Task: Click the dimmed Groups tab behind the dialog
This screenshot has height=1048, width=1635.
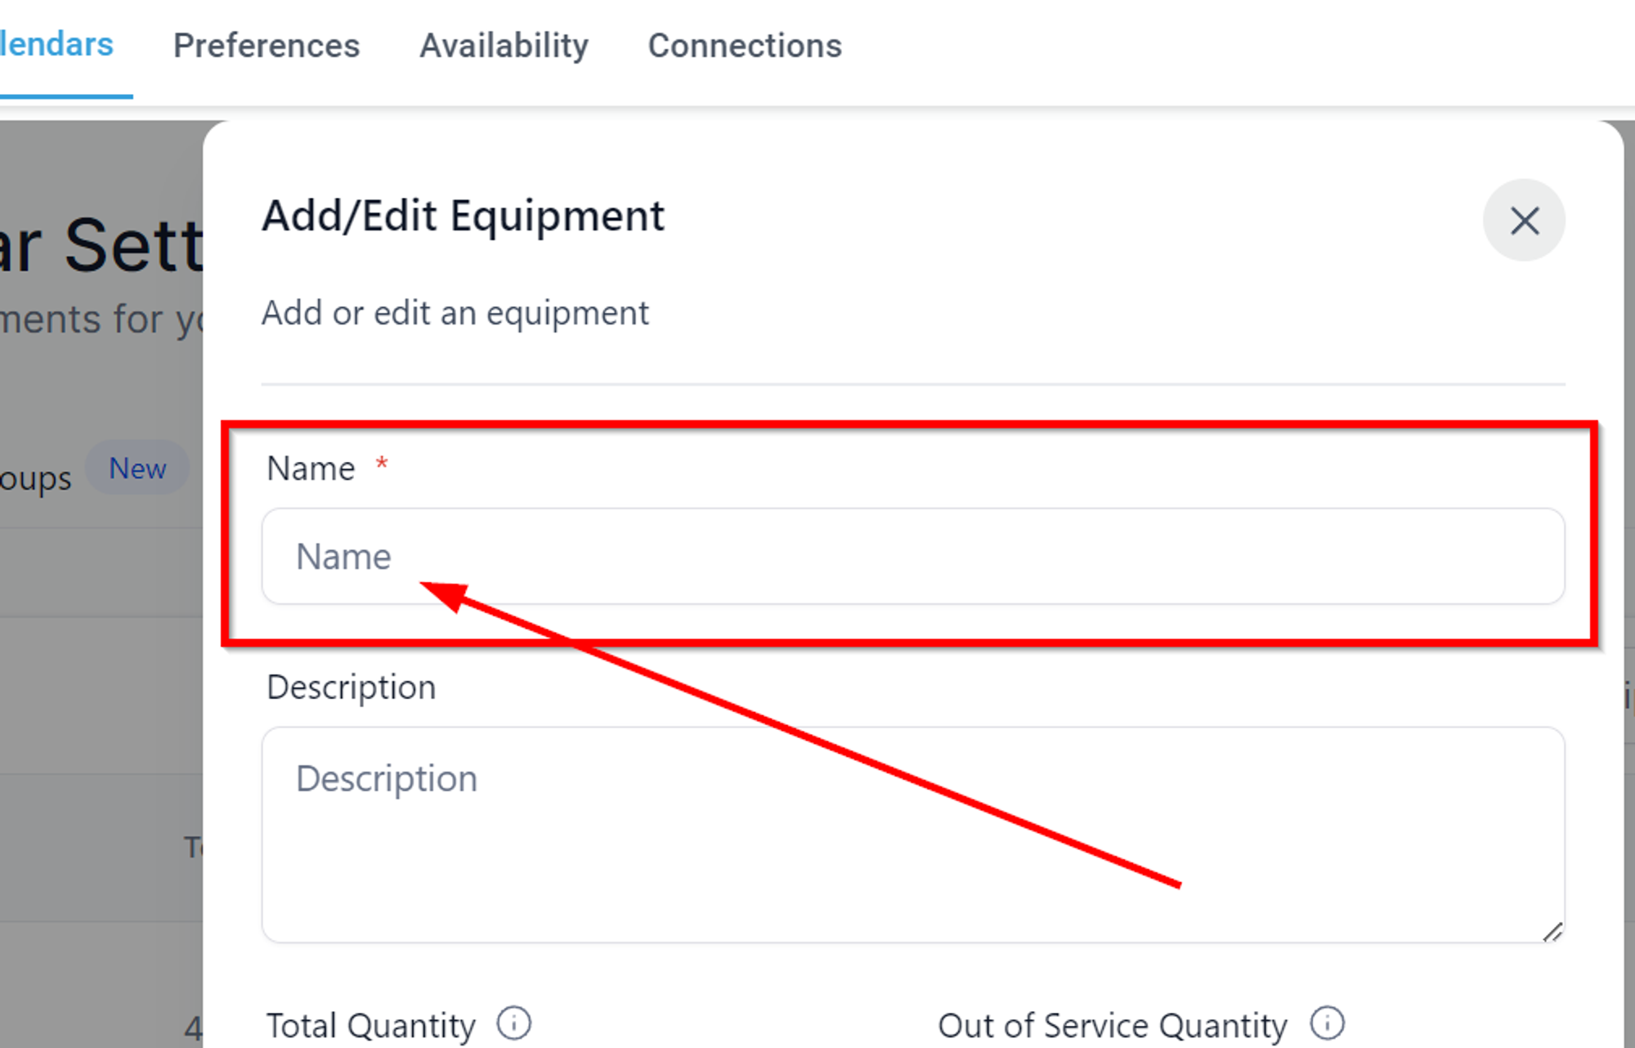Action: 36,478
